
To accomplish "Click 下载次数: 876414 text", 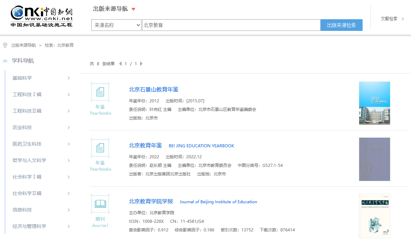I will (x=277, y=230).
